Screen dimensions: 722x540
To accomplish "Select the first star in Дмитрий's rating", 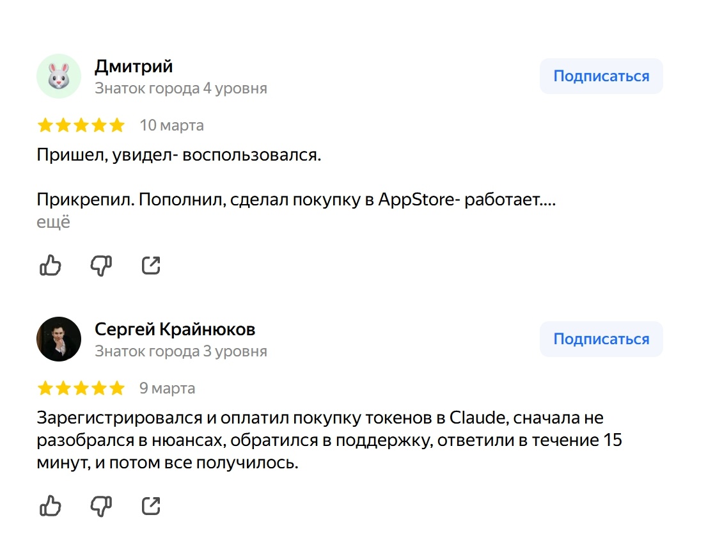I will tap(45, 125).
